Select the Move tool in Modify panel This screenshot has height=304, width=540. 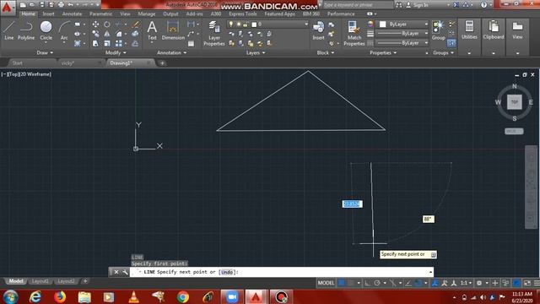[95, 24]
